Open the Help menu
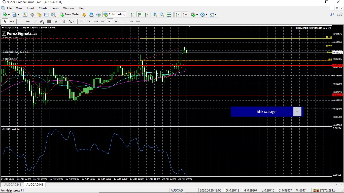344x193 pixels. pos(82,8)
